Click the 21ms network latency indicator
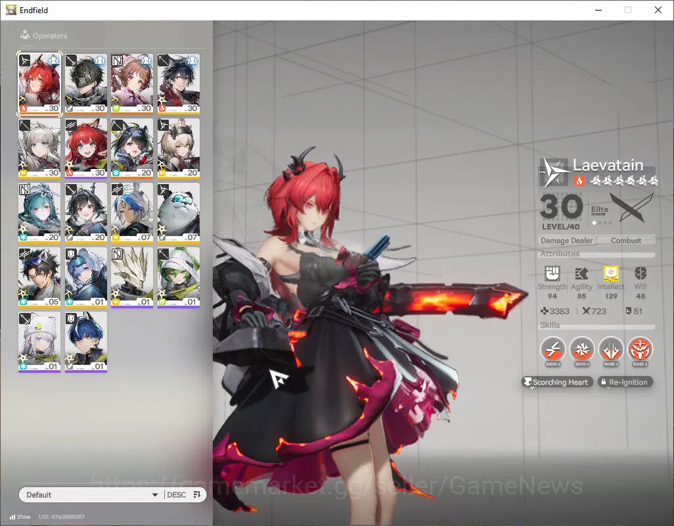The image size is (674, 526). [x=20, y=517]
